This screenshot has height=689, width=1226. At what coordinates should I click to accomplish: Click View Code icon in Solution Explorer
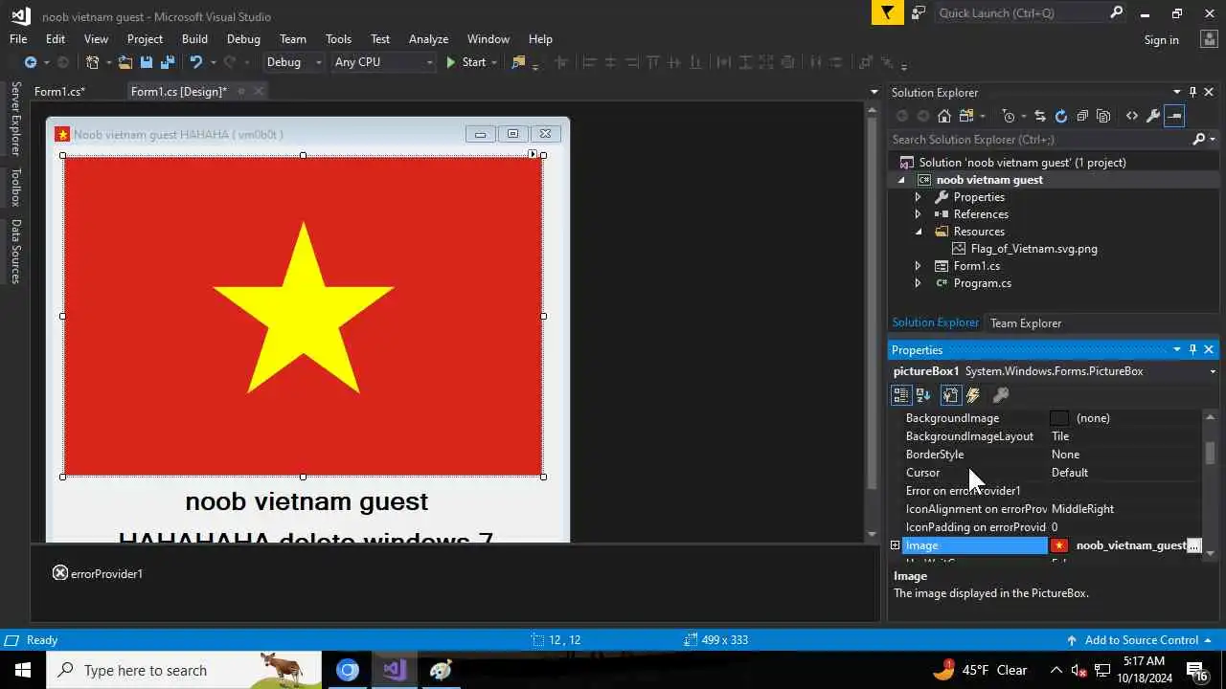[x=1132, y=116]
